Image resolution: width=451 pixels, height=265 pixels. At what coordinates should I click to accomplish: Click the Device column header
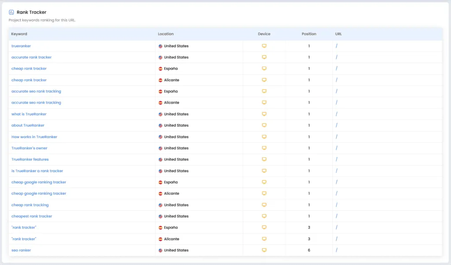click(x=264, y=34)
